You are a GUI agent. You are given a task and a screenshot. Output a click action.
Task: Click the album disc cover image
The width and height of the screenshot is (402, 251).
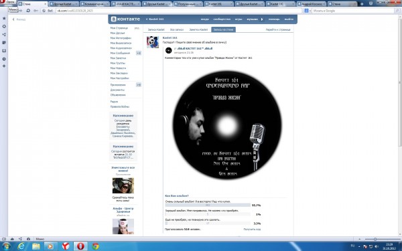(227, 124)
